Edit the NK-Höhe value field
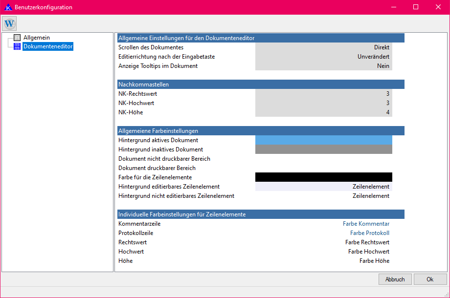The image size is (450, 298). pyautogui.click(x=323, y=112)
